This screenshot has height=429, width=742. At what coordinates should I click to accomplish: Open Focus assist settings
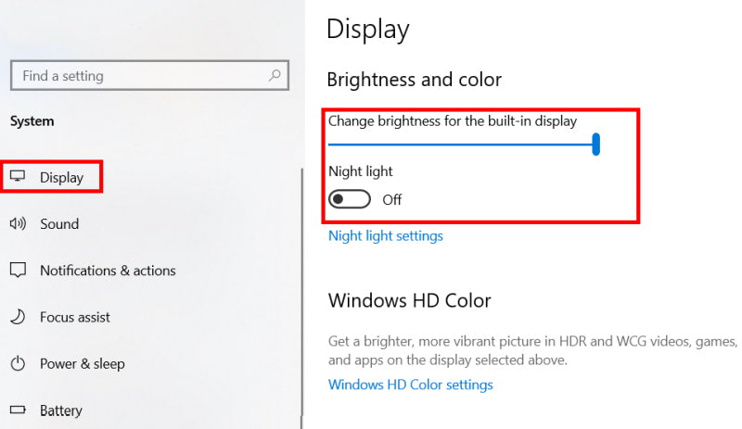click(75, 317)
